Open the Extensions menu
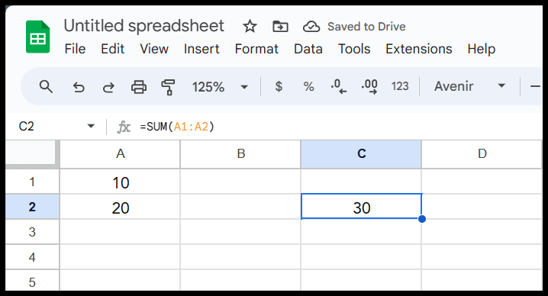This screenshot has height=296, width=548. coord(419,49)
